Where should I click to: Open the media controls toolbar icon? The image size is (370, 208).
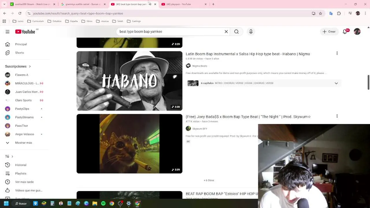[350, 13]
